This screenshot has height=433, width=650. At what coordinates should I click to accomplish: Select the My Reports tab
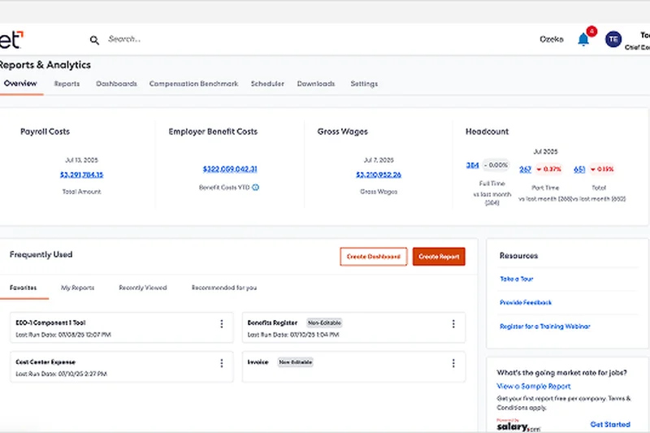pos(77,288)
